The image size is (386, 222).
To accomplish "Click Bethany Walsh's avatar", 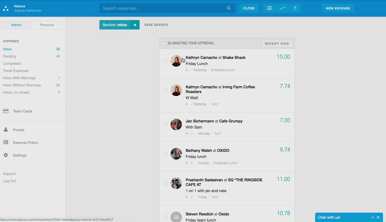I will 176,154.
